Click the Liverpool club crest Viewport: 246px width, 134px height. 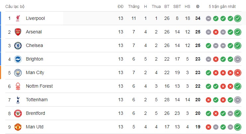coord(18,19)
